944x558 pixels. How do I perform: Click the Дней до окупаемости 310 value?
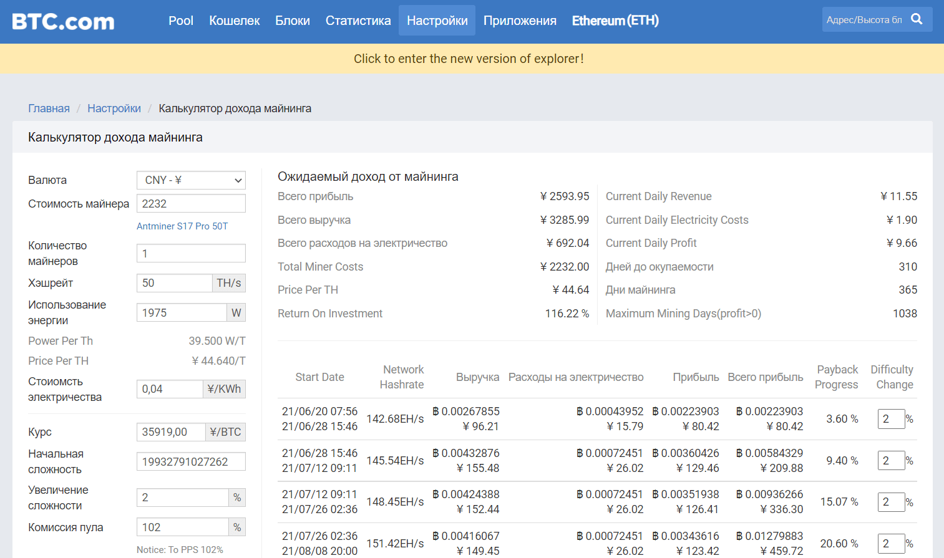(x=908, y=267)
